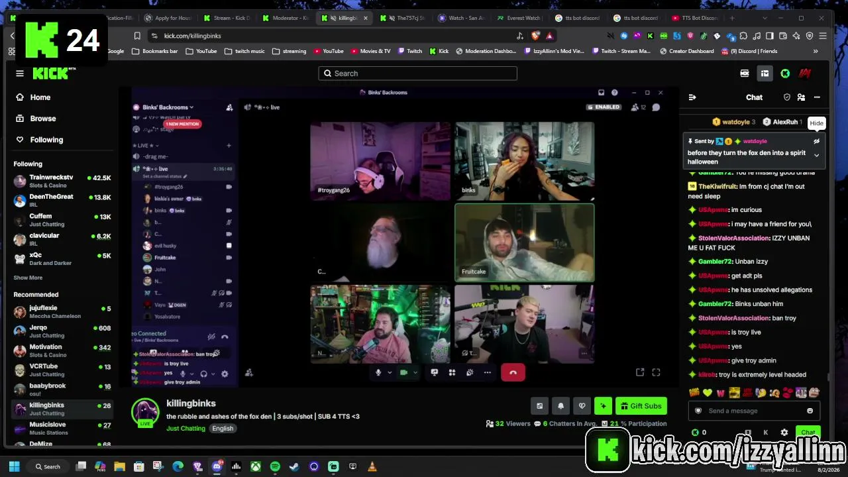Open more options in Discord call controls
The image size is (848, 477).
click(488, 372)
